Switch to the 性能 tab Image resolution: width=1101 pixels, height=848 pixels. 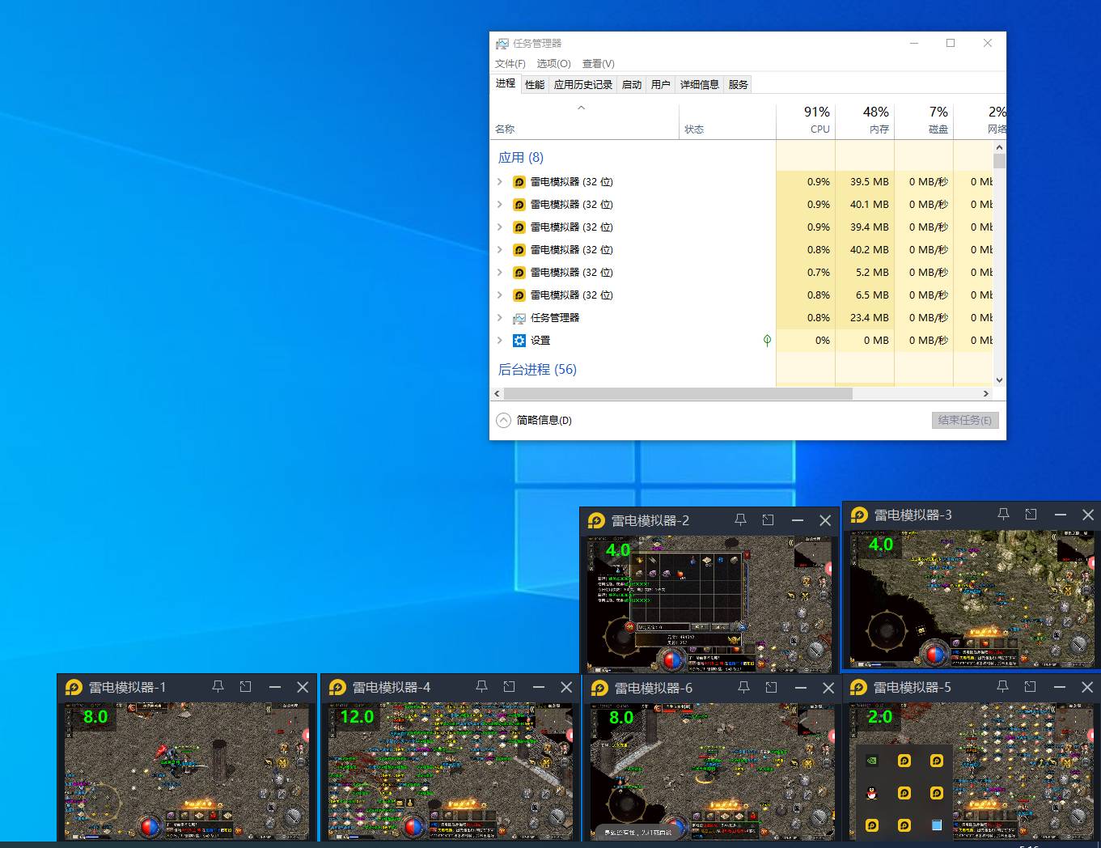coord(535,84)
